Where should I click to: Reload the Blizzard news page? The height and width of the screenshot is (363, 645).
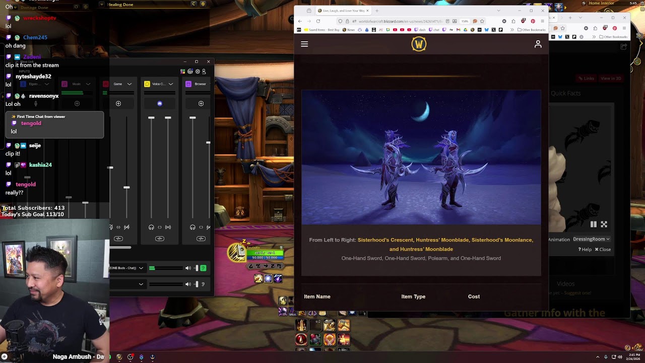coord(318,21)
